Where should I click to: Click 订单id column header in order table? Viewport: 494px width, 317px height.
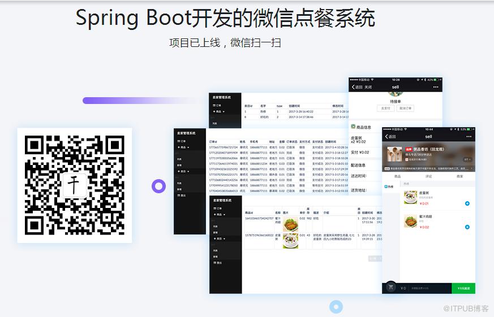point(213,142)
